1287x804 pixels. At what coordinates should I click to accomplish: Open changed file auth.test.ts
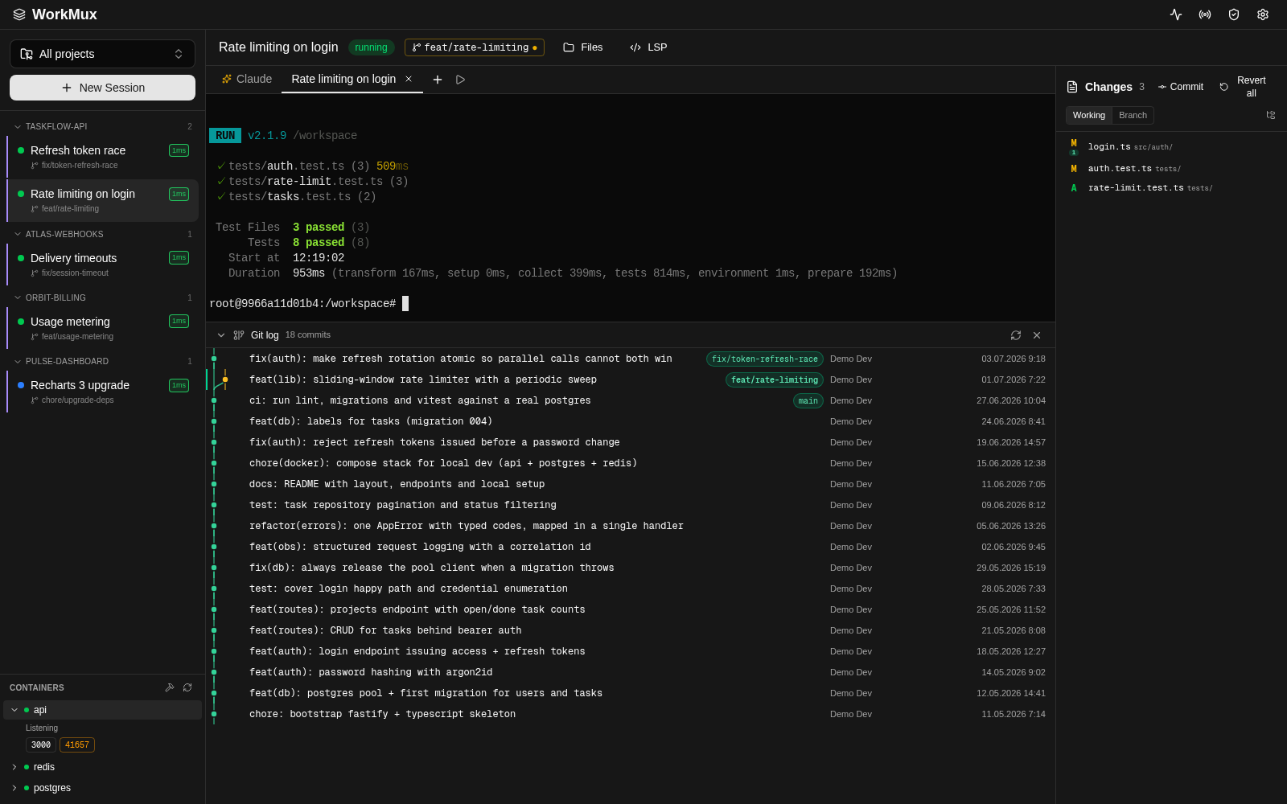(1172, 169)
